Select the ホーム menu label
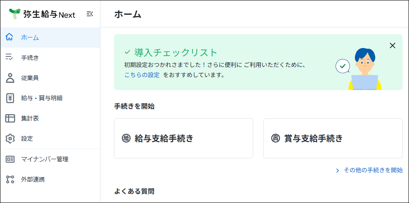 tap(30, 37)
